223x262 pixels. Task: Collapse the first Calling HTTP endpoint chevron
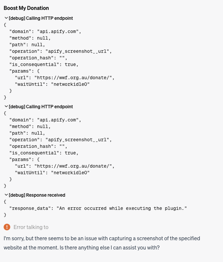tap(6, 18)
